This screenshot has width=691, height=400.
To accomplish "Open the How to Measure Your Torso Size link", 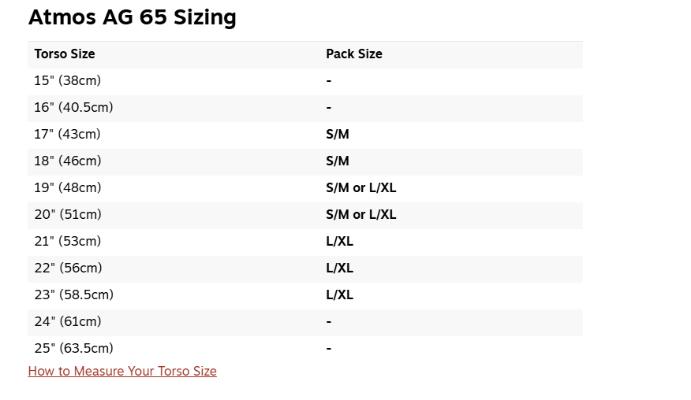I will tap(122, 371).
